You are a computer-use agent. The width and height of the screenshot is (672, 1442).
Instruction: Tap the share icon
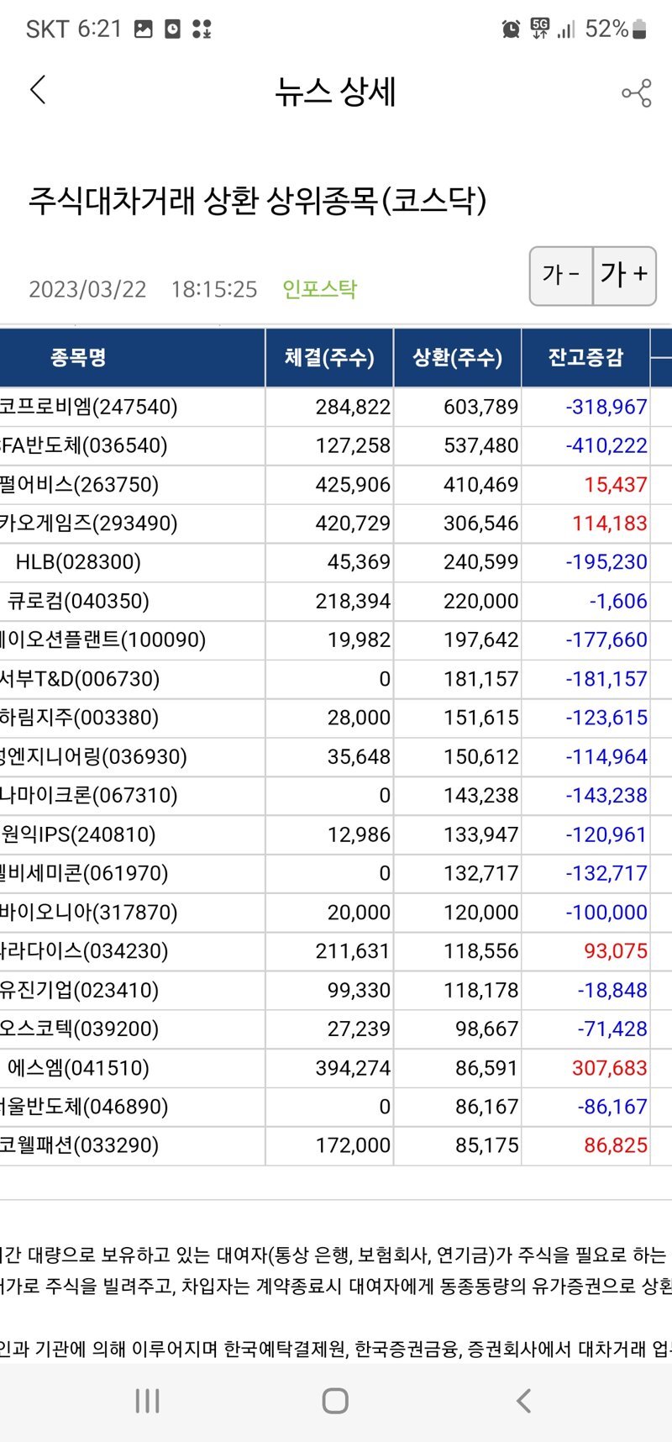pyautogui.click(x=637, y=92)
